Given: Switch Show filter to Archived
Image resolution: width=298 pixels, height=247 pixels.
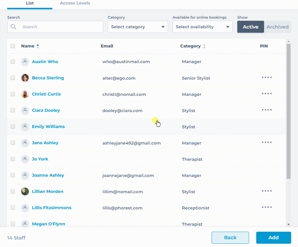Looking at the screenshot, I should tap(277, 27).
